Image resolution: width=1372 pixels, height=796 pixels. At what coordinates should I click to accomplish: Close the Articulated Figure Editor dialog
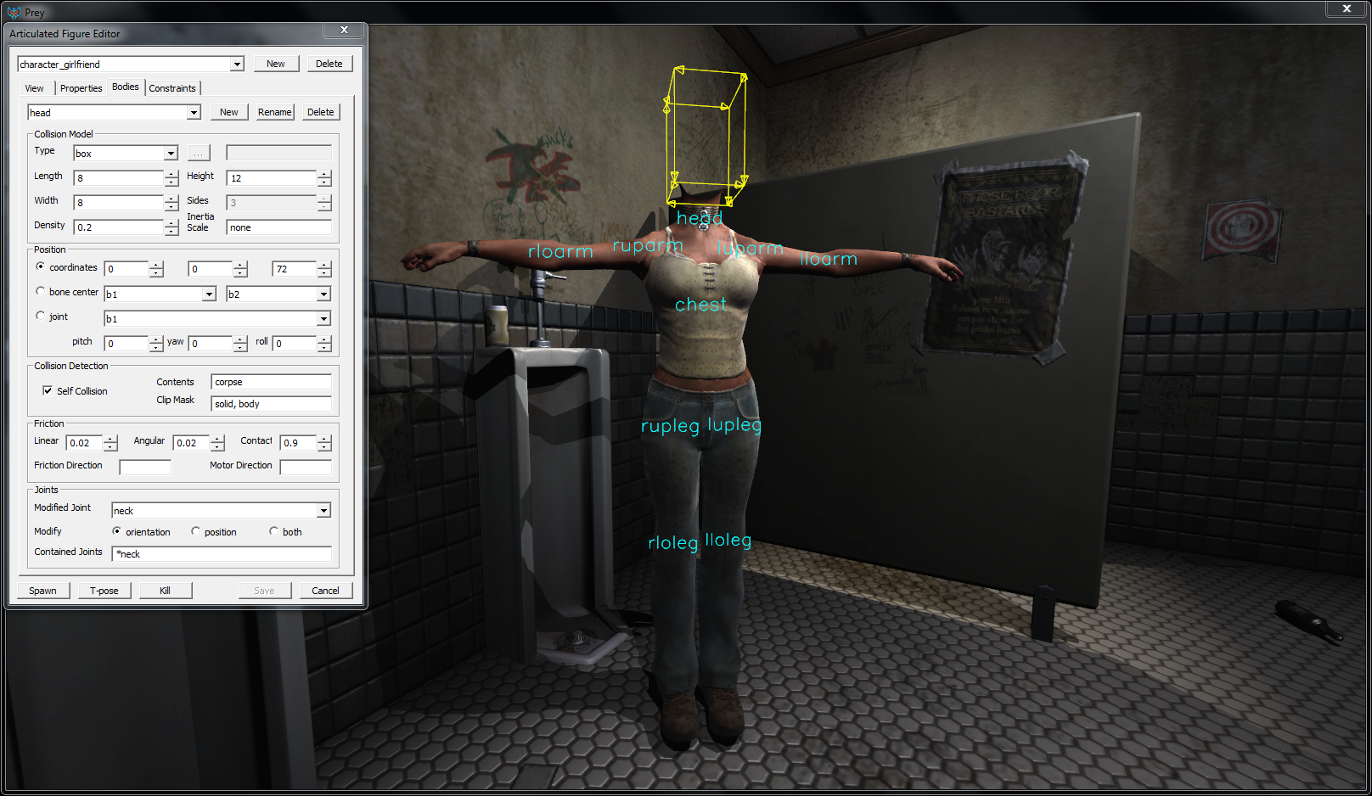344,30
